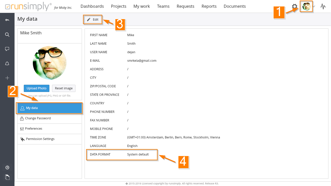Select Change Password in the side menu
Viewport: 331px width, 186px height.
pyautogui.click(x=38, y=118)
